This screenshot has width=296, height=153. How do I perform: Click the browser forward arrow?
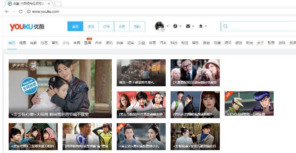click(x=14, y=12)
